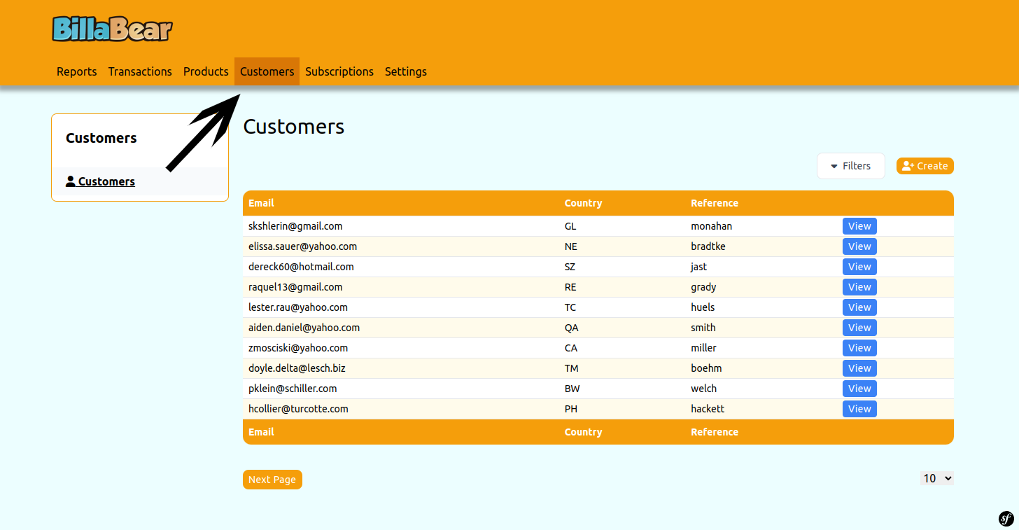View customer lester.rau@yahoo.com
1019x530 pixels.
tap(859, 307)
